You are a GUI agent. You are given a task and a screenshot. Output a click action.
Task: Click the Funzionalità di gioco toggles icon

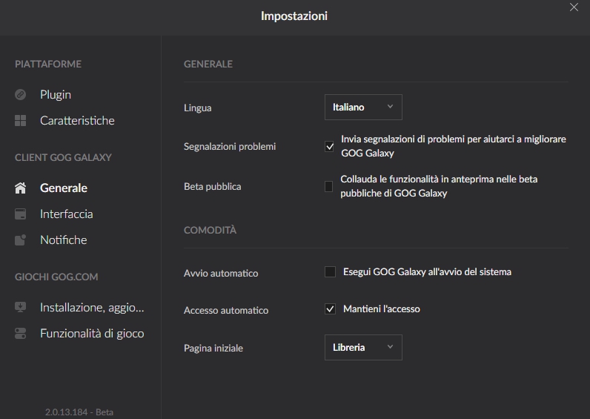click(x=20, y=333)
